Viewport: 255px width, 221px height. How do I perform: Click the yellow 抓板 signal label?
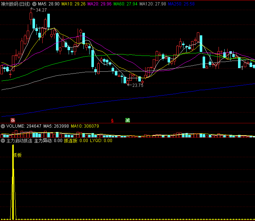tap(18, 155)
